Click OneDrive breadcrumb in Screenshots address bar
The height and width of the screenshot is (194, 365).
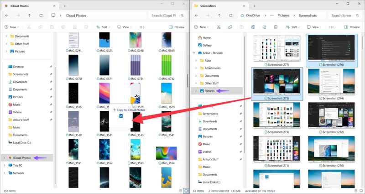pyautogui.click(x=253, y=16)
